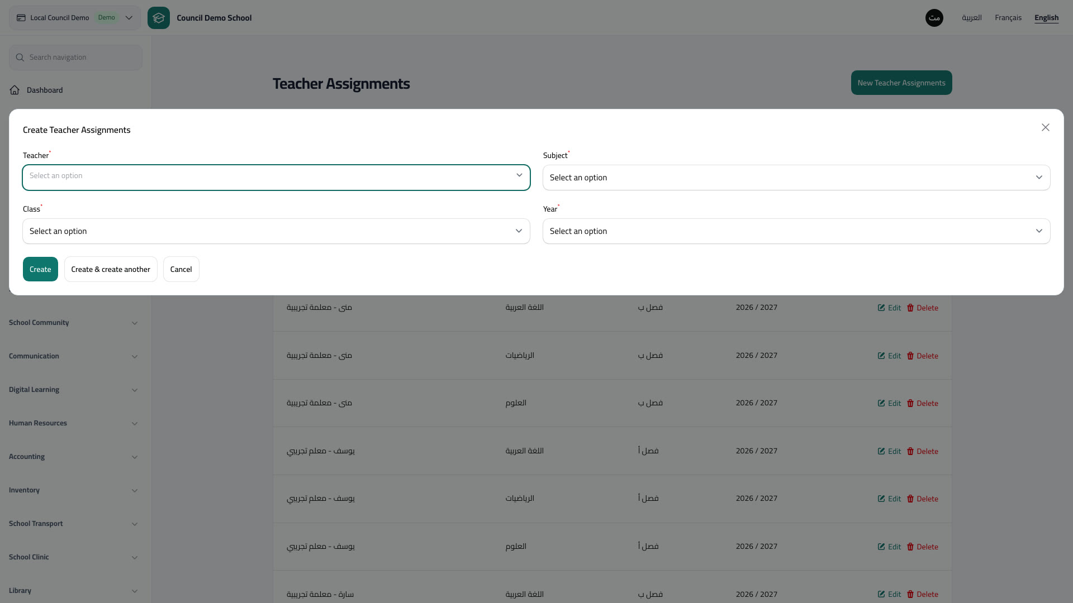Edit icon for منى اللغة العربية row
Viewport: 1073px width, 603px height.
click(881, 308)
